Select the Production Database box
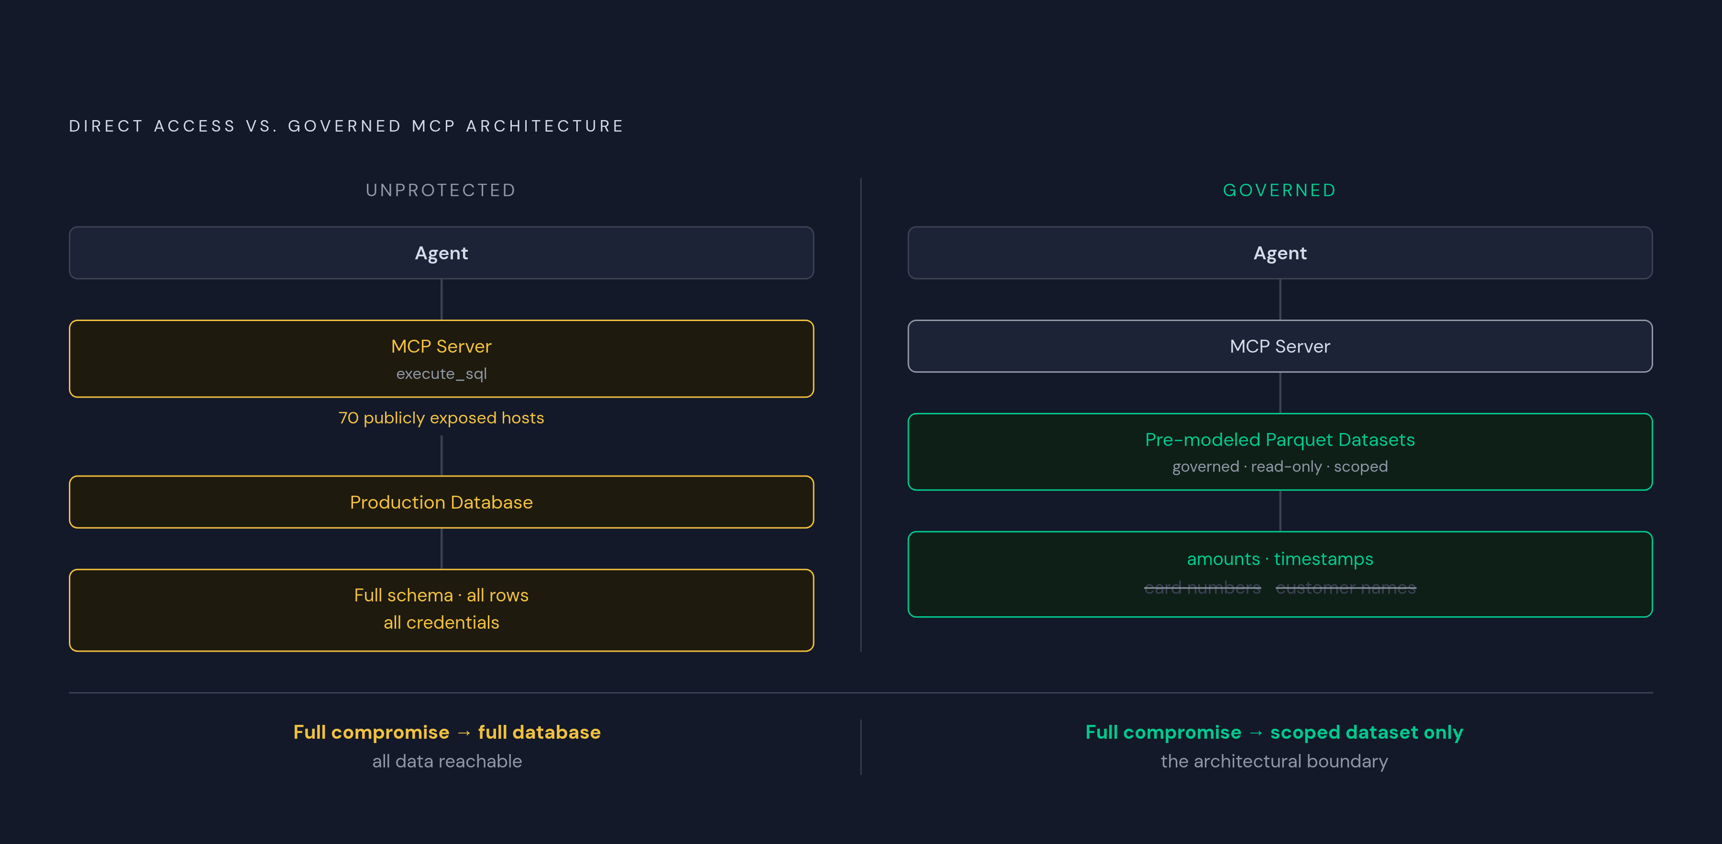The width and height of the screenshot is (1722, 844). [x=441, y=502]
